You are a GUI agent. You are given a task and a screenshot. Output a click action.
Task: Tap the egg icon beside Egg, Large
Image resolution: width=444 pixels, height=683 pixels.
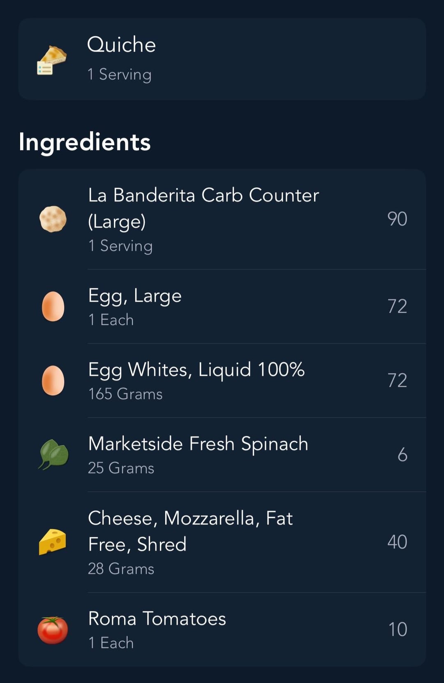coord(53,307)
